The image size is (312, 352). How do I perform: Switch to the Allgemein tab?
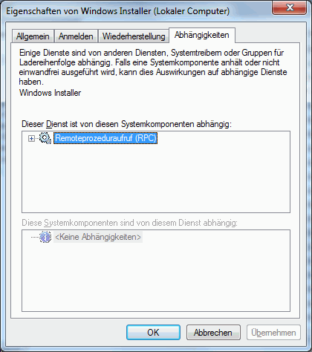[x=33, y=36]
